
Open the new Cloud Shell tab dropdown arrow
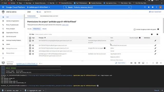point(42,64)
